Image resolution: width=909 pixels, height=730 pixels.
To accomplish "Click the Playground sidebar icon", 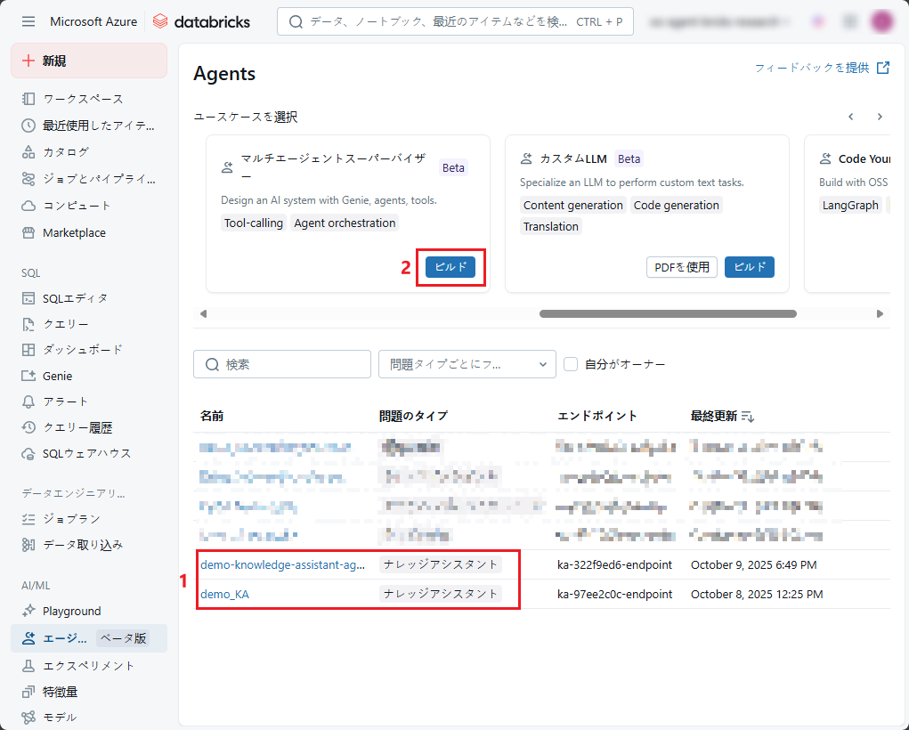I will (x=28, y=611).
